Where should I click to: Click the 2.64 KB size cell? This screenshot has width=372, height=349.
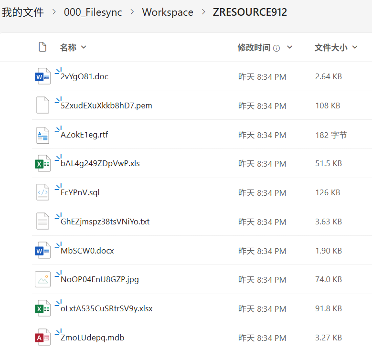329,76
